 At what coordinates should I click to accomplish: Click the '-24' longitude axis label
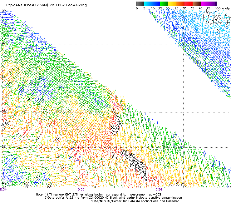(x=93, y=187)
